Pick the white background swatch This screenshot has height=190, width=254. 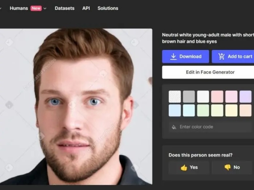[203, 96]
